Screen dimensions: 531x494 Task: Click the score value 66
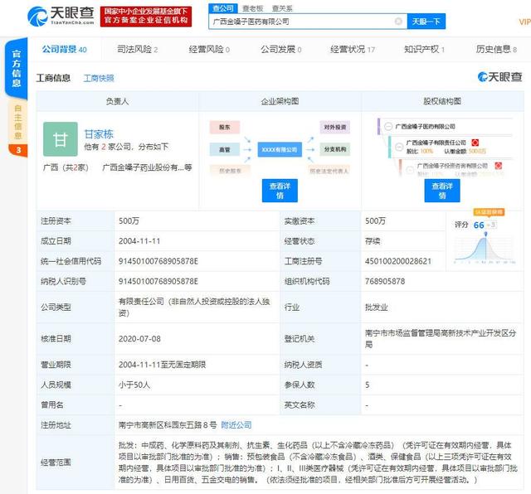point(479,225)
